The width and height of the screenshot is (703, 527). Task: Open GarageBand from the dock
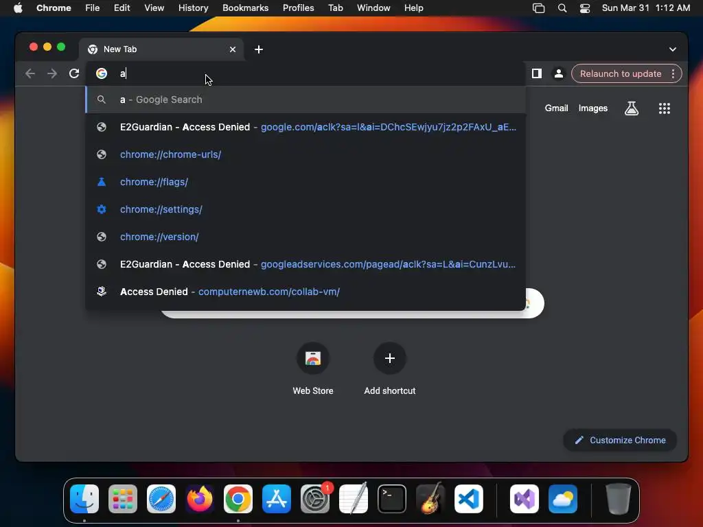point(430,499)
